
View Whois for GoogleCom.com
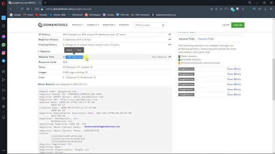[234, 69]
